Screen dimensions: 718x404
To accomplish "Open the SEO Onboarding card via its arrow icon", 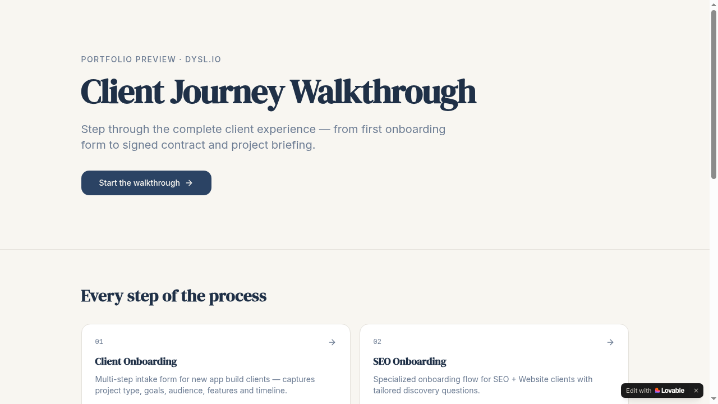I will 610,342.
